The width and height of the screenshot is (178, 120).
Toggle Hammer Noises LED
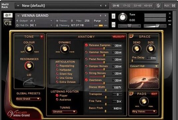click(87, 52)
